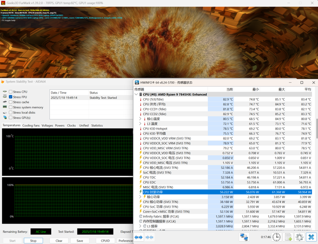Image resolution: width=318 pixels, height=244 pixels.
Task: Click the icon beside Stress cache
Action: pos(5,102)
